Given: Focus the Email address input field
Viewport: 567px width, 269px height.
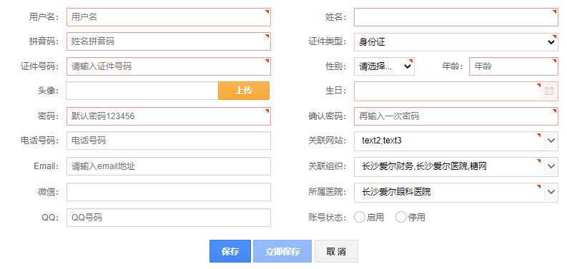Looking at the screenshot, I should pos(169,166).
